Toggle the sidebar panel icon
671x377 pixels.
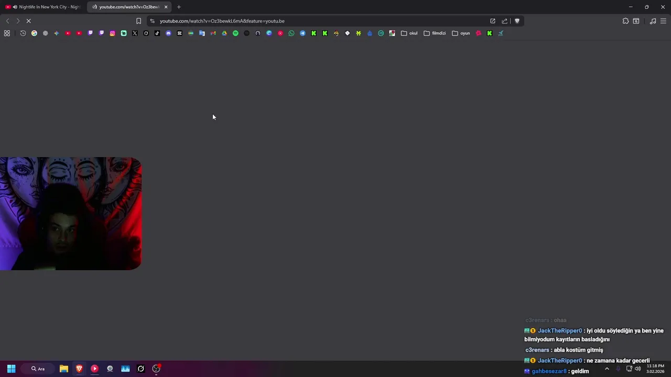point(636,21)
